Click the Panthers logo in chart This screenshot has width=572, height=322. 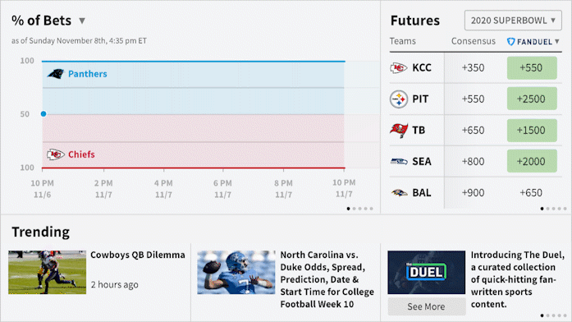(x=56, y=74)
